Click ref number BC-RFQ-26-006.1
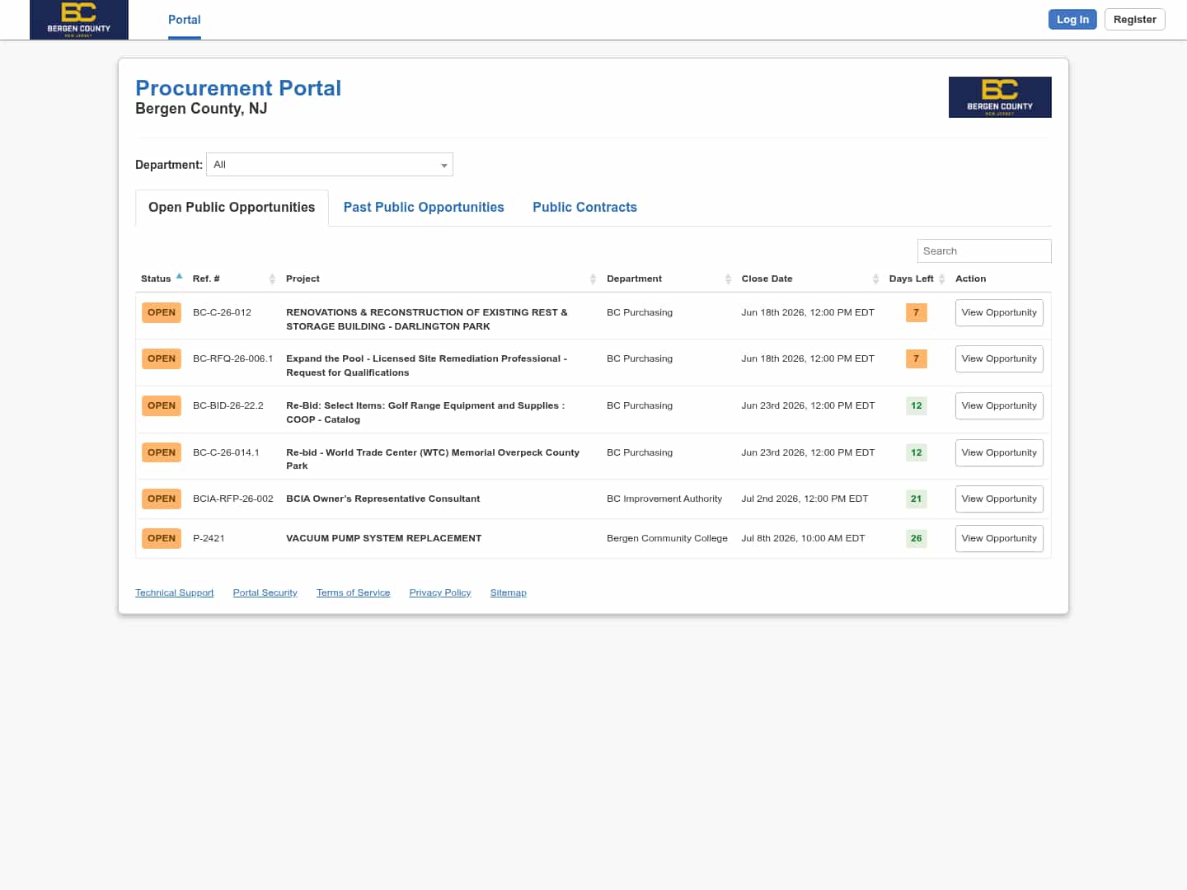 click(x=232, y=359)
